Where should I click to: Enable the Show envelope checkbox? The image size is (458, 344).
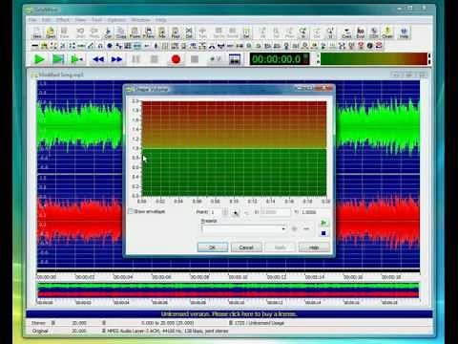131,211
